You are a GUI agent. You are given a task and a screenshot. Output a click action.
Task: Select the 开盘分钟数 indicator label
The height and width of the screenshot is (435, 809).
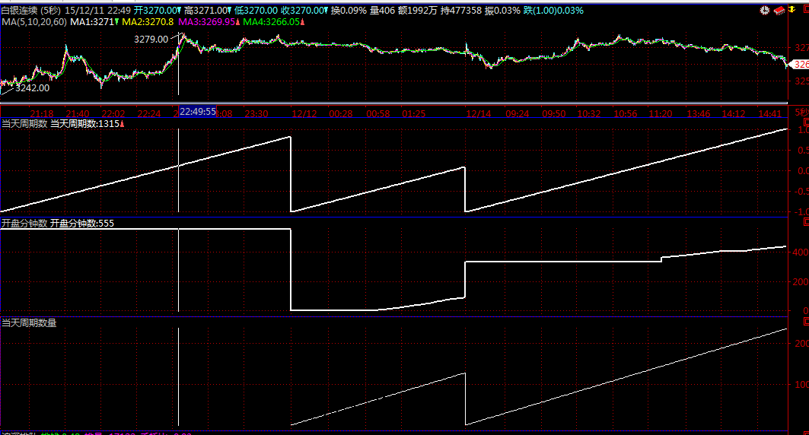click(x=24, y=224)
